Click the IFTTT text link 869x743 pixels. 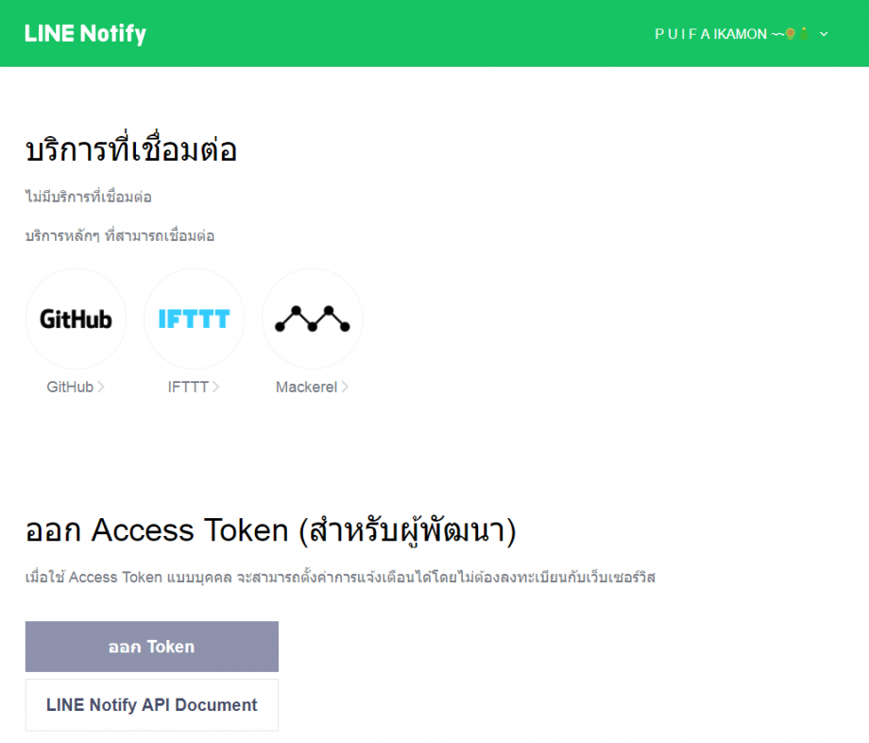click(187, 387)
